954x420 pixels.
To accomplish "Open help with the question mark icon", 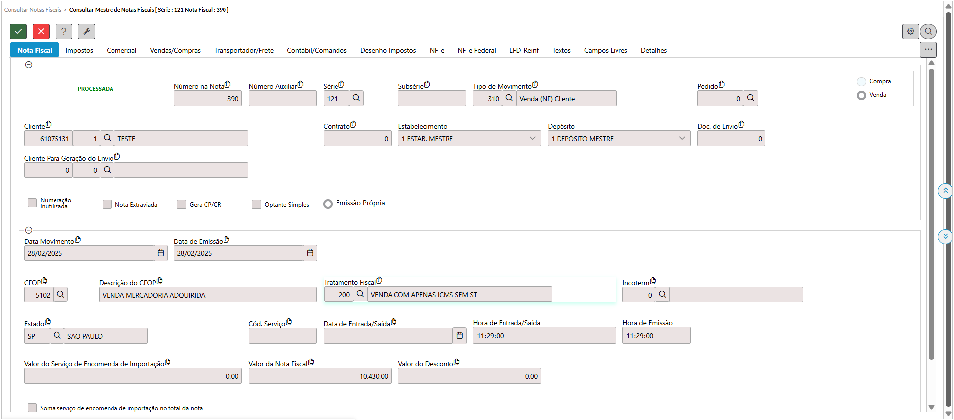I will (x=63, y=31).
